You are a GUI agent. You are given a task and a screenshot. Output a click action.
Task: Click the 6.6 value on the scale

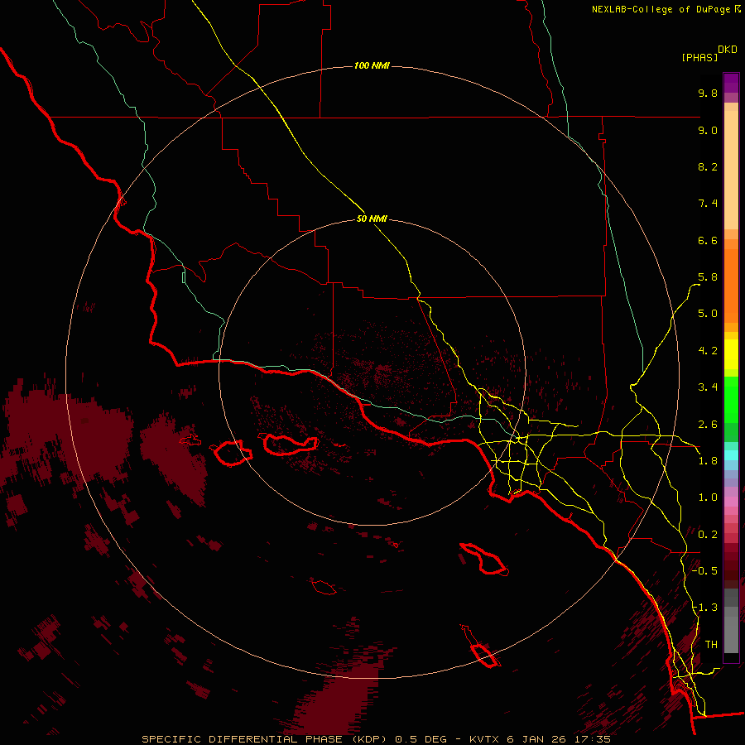click(x=708, y=240)
